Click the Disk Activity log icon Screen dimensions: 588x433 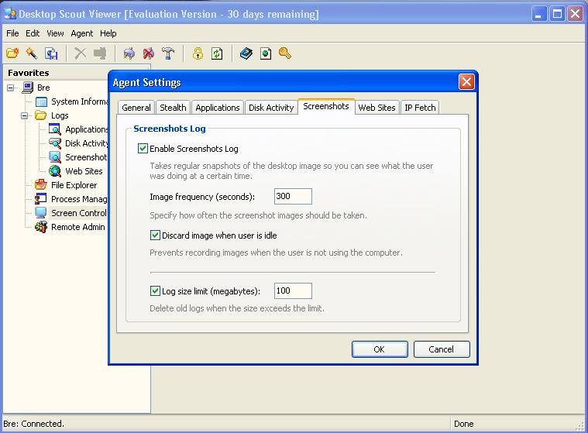click(x=55, y=143)
